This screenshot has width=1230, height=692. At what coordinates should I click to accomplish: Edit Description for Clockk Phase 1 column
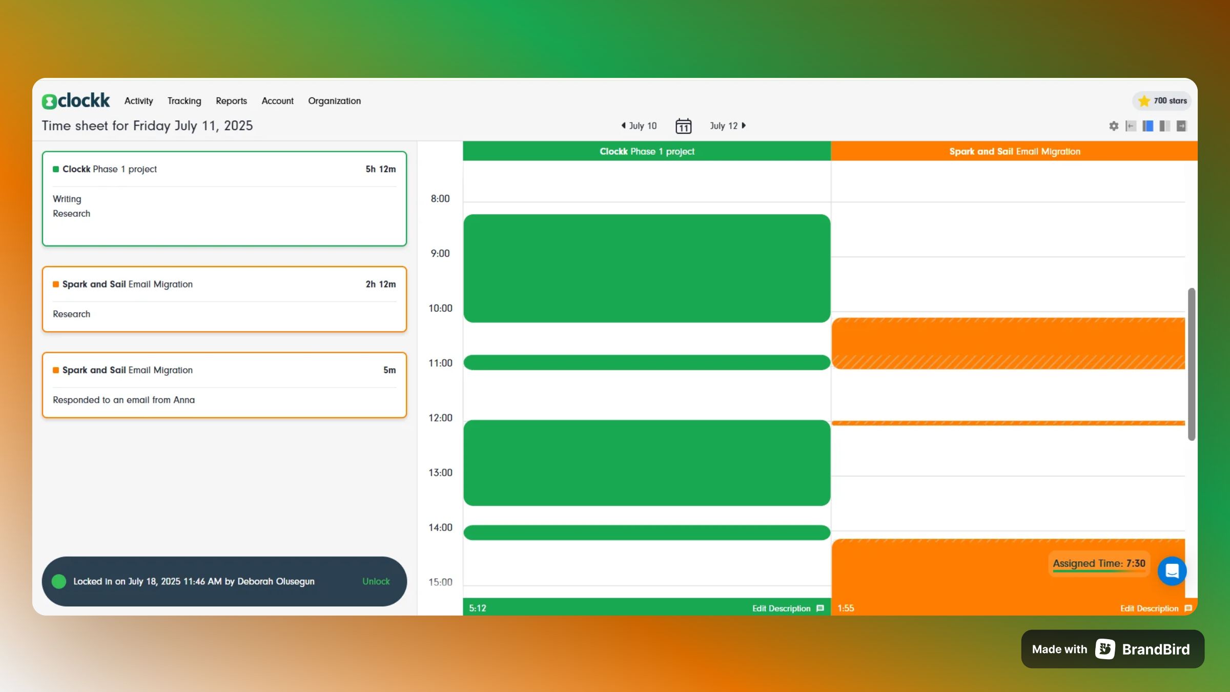[782, 608]
